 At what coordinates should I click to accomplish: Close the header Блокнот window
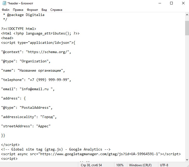pos(183,3)
